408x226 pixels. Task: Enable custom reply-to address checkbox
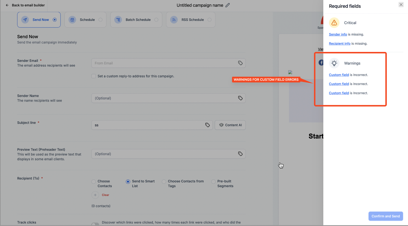tap(94, 76)
